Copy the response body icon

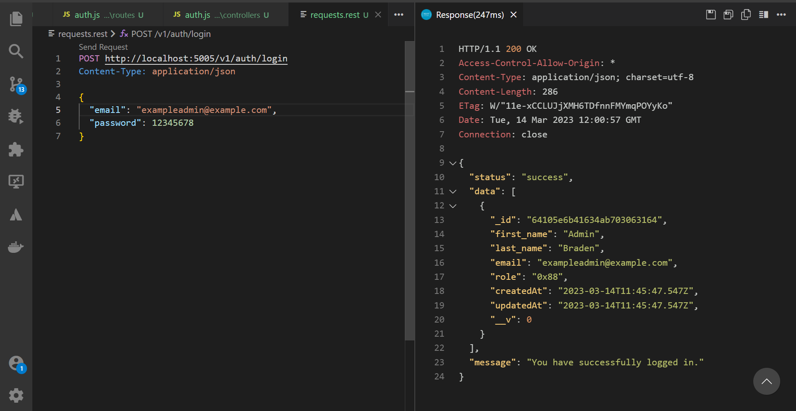click(x=746, y=15)
